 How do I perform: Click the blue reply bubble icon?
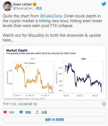point(21,112)
